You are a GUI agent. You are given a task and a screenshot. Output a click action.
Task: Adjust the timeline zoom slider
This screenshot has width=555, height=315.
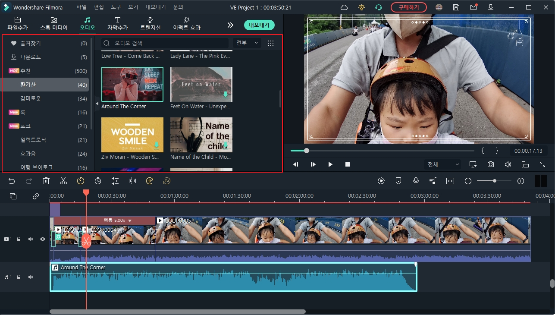coord(494,181)
